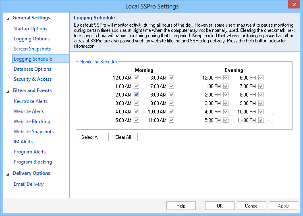The image size is (303, 216).
Task: Open Keystroke Alerts page
Action: coord(31,101)
